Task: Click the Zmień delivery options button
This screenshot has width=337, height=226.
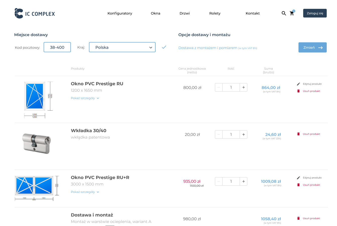Action: [312, 48]
